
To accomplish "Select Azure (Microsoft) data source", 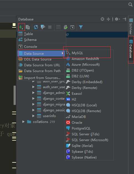I will point(89,65).
